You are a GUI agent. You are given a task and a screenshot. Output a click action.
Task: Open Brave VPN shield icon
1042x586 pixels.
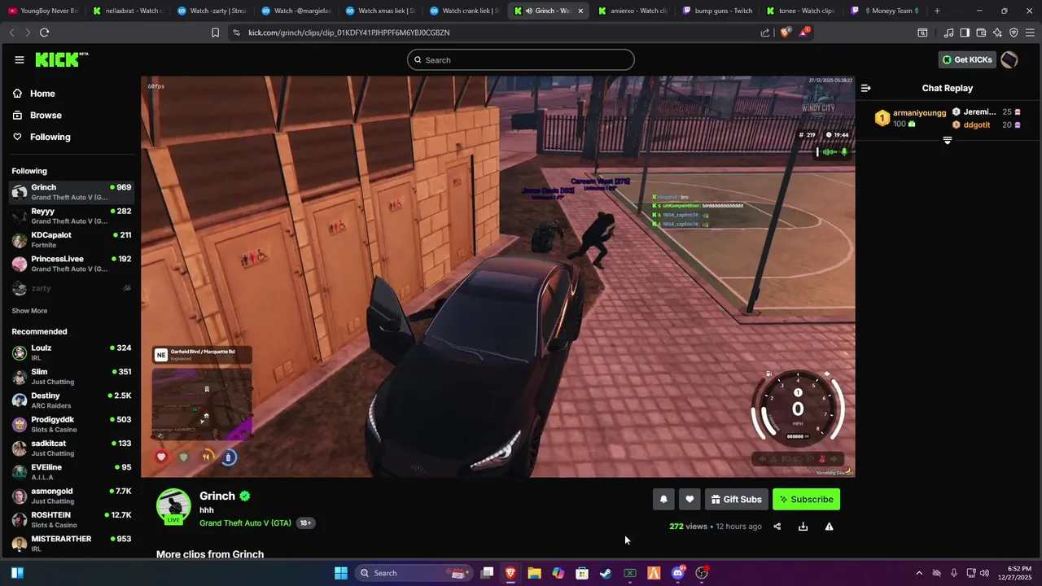tap(1014, 33)
